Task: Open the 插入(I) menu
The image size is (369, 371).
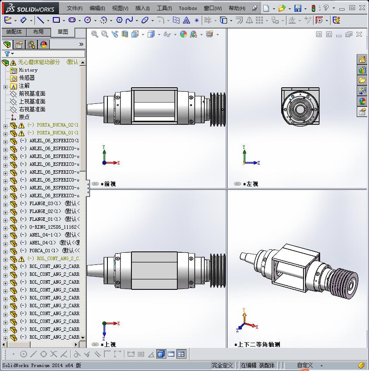Action: point(142,8)
